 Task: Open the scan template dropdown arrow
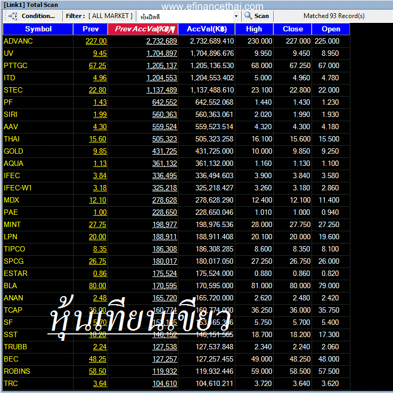pos(236,16)
